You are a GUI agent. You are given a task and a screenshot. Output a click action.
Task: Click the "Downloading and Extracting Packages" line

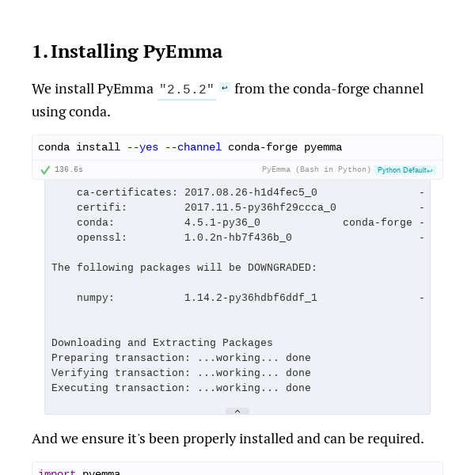(162, 343)
